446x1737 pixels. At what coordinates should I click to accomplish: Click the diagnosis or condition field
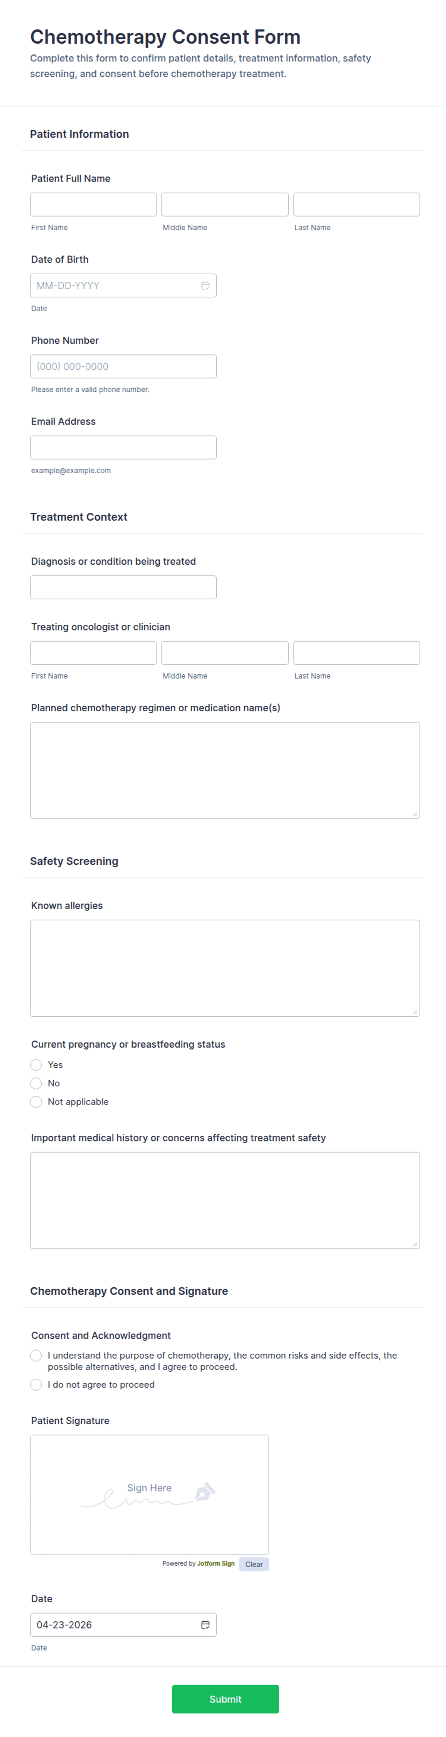(x=123, y=587)
